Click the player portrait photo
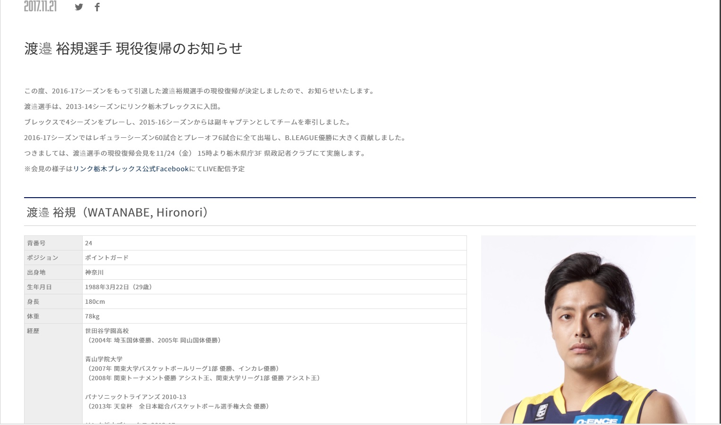Screen dimensions: 721x425 coord(588,329)
